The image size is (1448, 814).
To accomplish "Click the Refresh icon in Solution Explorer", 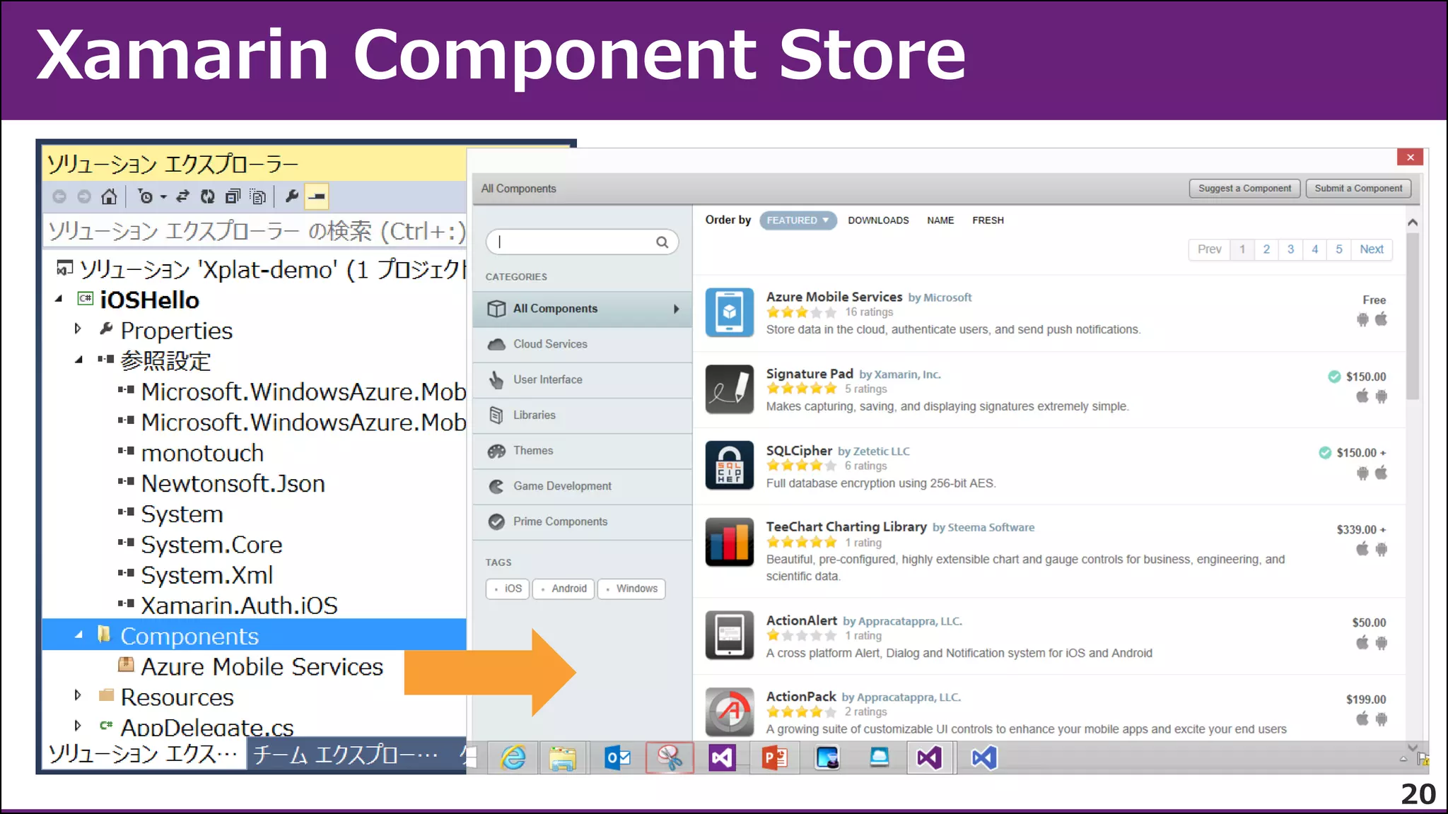I will 207,196.
